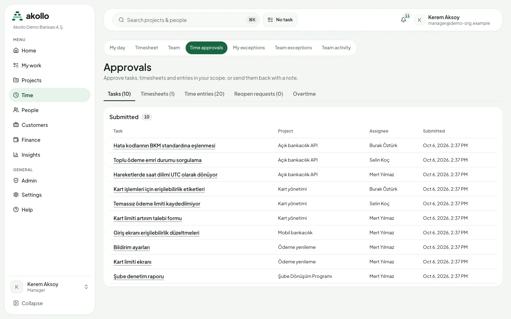The image size is (511, 319).
Task: Click the Submitted column header
Action: click(x=434, y=131)
